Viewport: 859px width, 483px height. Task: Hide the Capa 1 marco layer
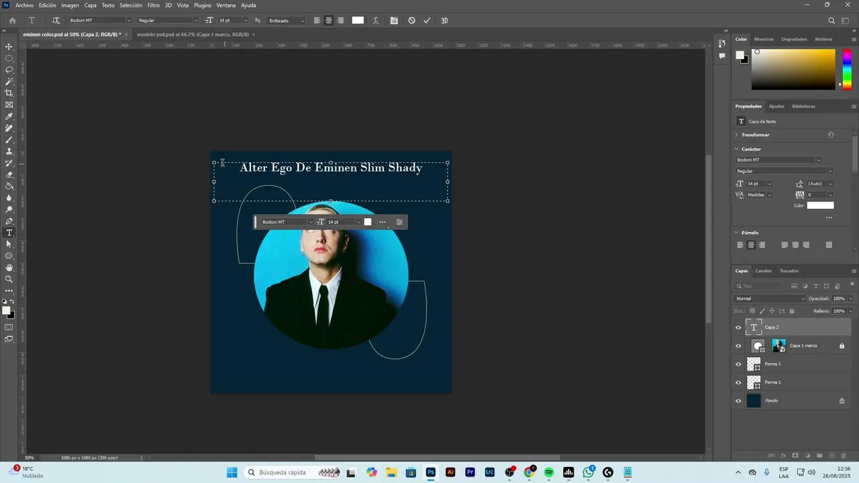point(738,346)
